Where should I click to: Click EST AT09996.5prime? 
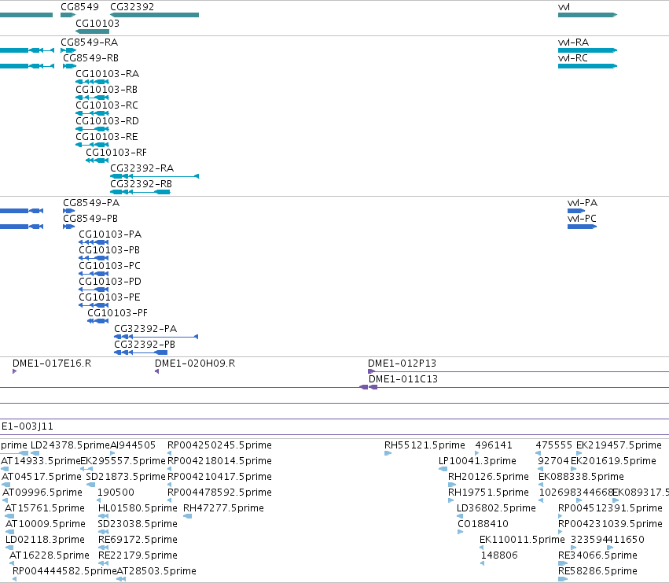click(42, 493)
